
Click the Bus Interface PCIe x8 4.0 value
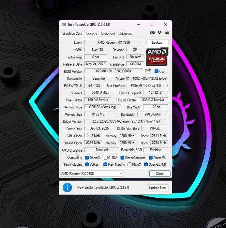pos(146,85)
